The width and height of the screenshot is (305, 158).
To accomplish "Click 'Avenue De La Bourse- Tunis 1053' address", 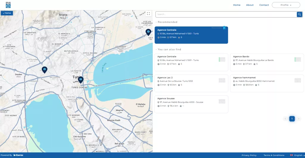I will 176,81.
